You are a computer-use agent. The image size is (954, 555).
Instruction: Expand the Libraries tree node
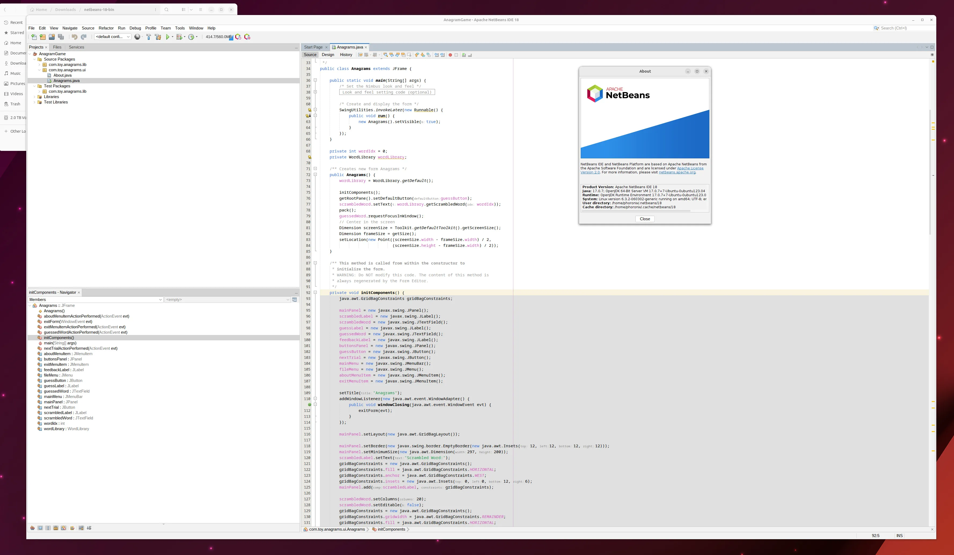[x=34, y=97]
